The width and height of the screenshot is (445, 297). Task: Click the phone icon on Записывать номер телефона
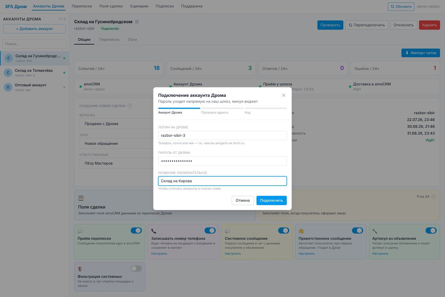click(154, 231)
